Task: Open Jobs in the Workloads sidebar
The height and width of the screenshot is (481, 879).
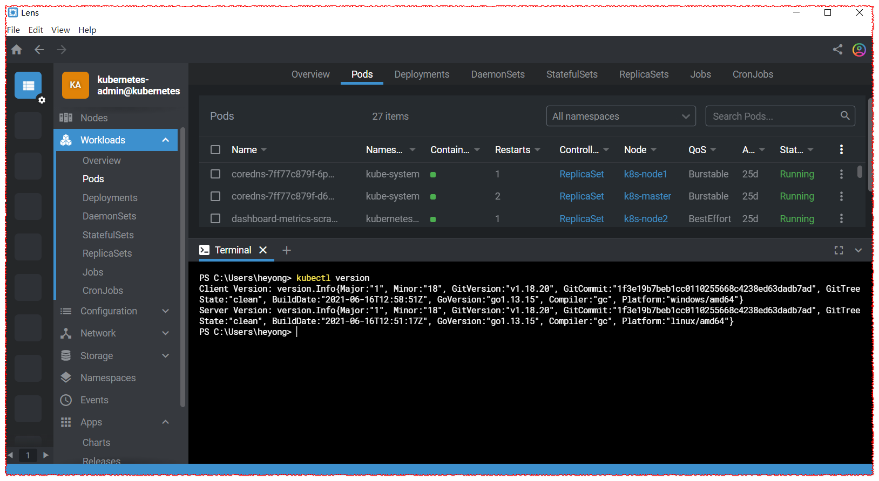Action: (x=93, y=272)
